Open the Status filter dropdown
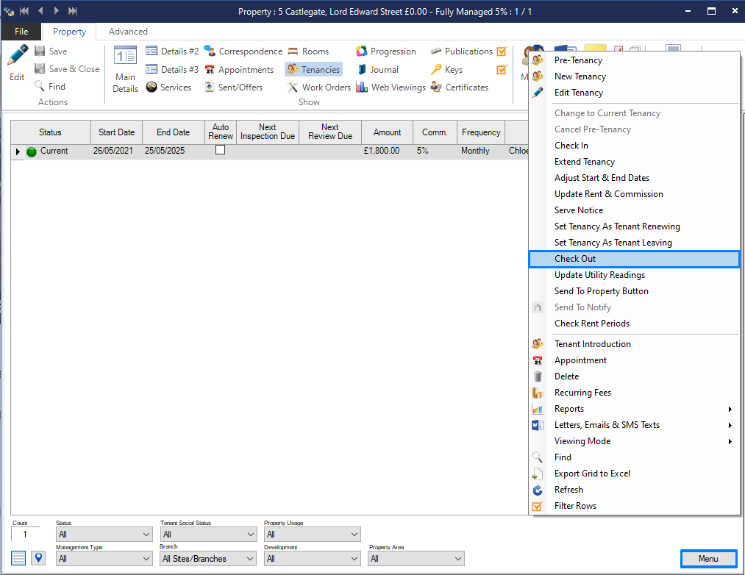Viewport: 745px width, 575px height. click(x=104, y=535)
